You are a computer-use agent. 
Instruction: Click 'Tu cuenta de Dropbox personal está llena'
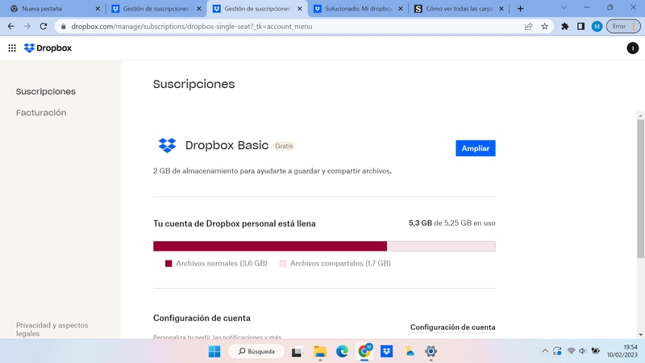tap(235, 223)
